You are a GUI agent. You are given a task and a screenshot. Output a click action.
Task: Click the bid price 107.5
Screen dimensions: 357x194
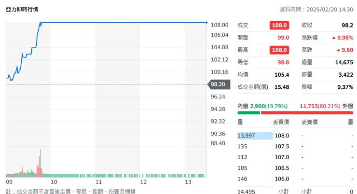click(282, 146)
